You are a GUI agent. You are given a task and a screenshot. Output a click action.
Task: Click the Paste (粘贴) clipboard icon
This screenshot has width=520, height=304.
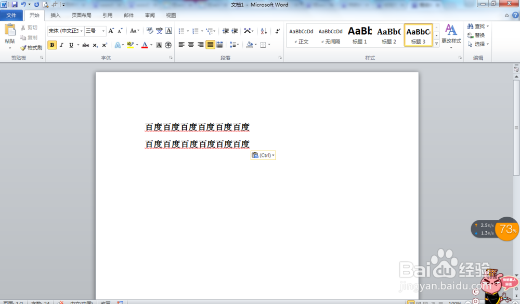point(9,30)
